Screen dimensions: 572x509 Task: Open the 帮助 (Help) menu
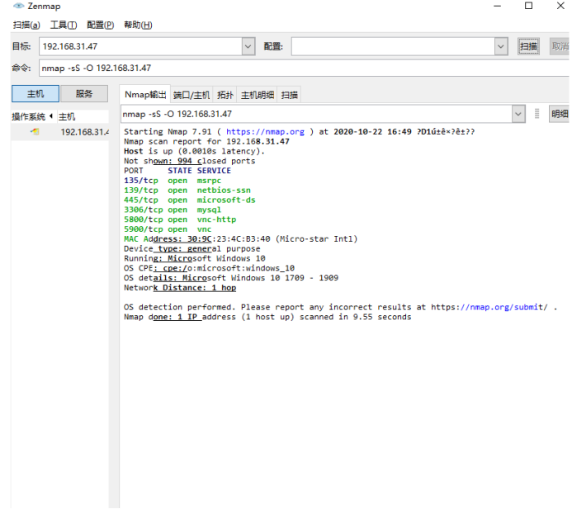pyautogui.click(x=138, y=25)
